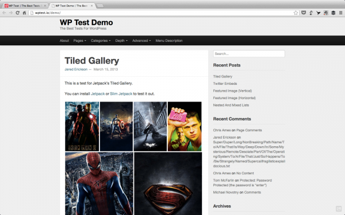Open the Super/Duper/Long/NonBreaking path comment link
Screen dimensions: 345x215
[249, 154]
